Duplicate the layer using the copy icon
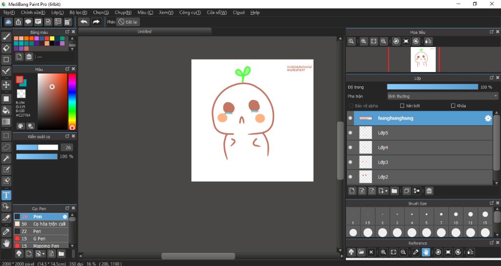The width and height of the screenshot is (501, 266). tap(407, 191)
